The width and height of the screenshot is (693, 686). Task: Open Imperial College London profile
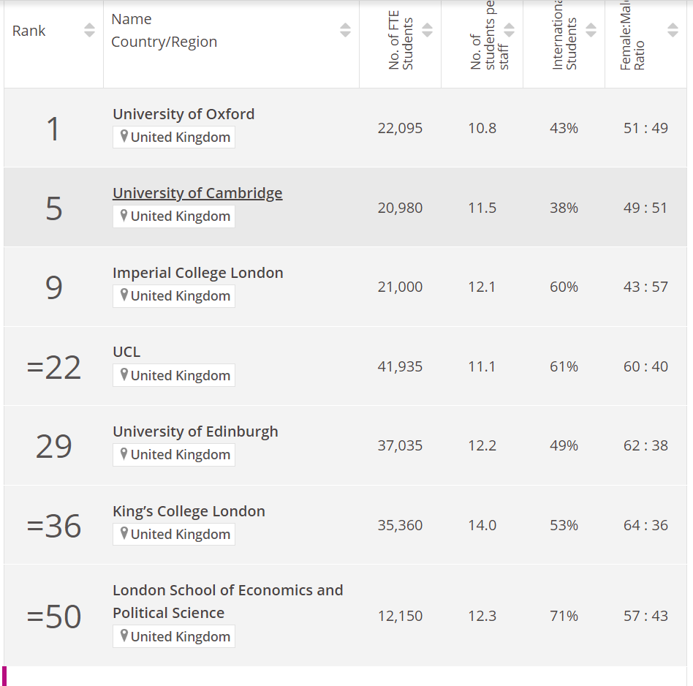coord(197,273)
